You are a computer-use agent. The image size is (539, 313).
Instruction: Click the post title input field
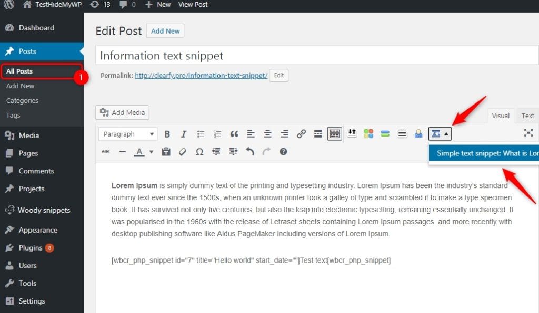[x=316, y=56]
